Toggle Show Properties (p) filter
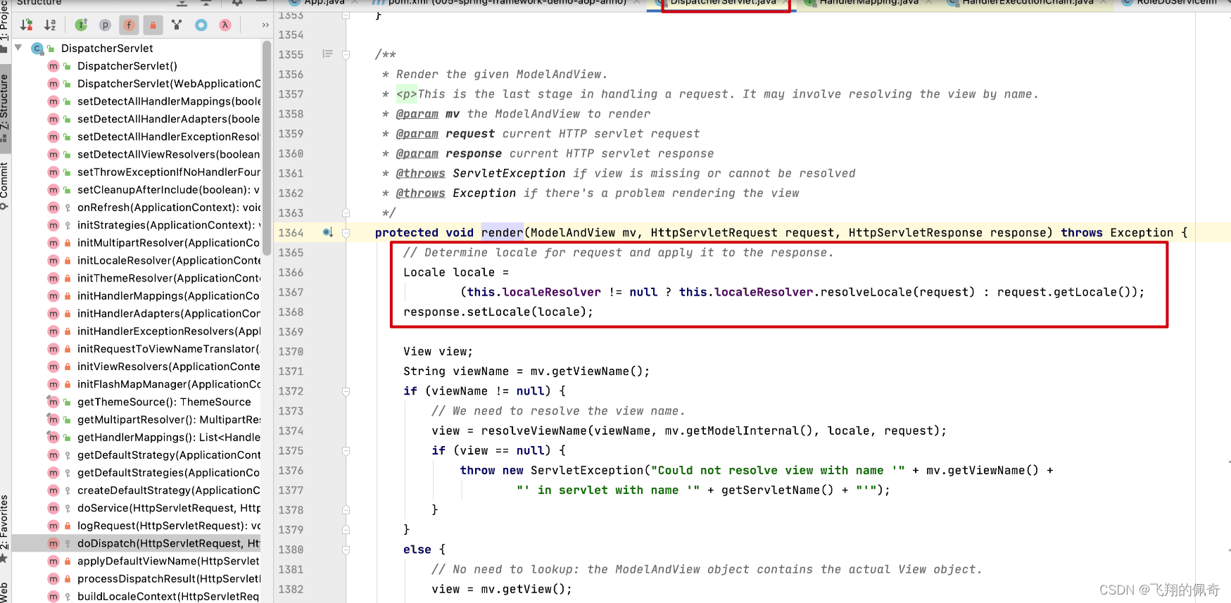The image size is (1231, 603). click(x=105, y=25)
